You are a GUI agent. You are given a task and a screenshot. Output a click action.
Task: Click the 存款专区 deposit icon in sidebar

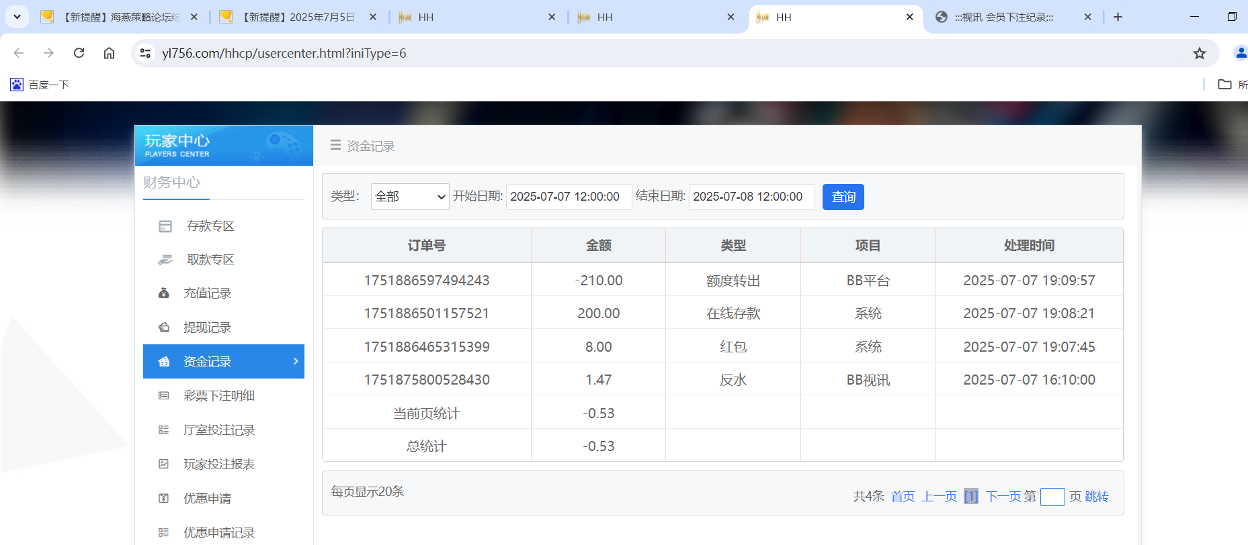165,226
